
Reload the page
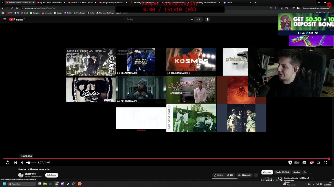(12, 8)
